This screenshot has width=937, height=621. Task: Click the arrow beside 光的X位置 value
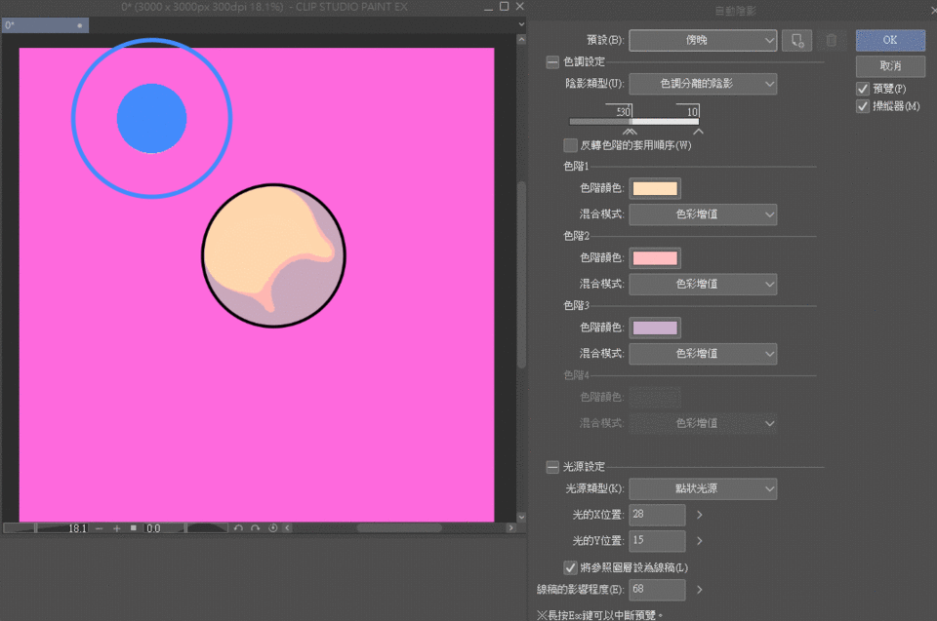click(x=700, y=514)
